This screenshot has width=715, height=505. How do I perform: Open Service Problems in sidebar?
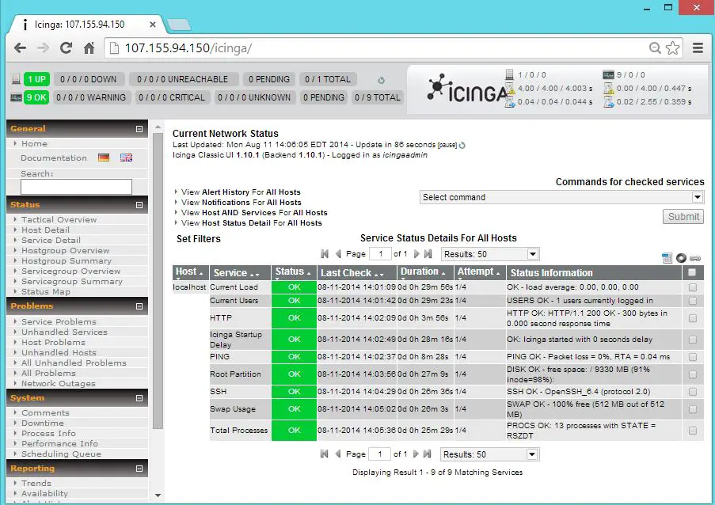pyautogui.click(x=59, y=322)
